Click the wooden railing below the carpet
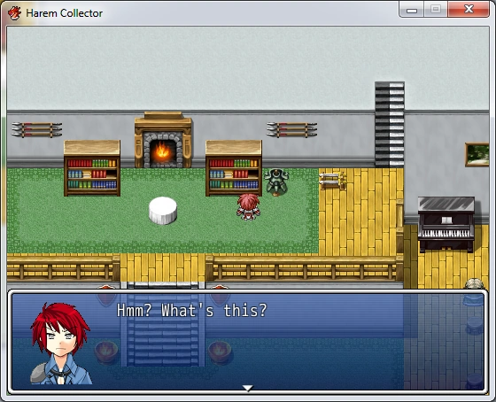Image resolution: width=496 pixels, height=402 pixels. pyautogui.click(x=305, y=268)
